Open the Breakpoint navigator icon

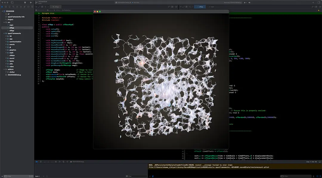click(x=28, y=7)
